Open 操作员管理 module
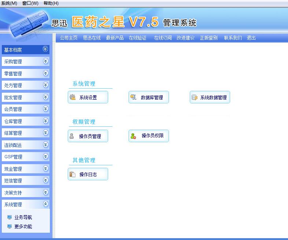288x240 pixels. (x=88, y=136)
